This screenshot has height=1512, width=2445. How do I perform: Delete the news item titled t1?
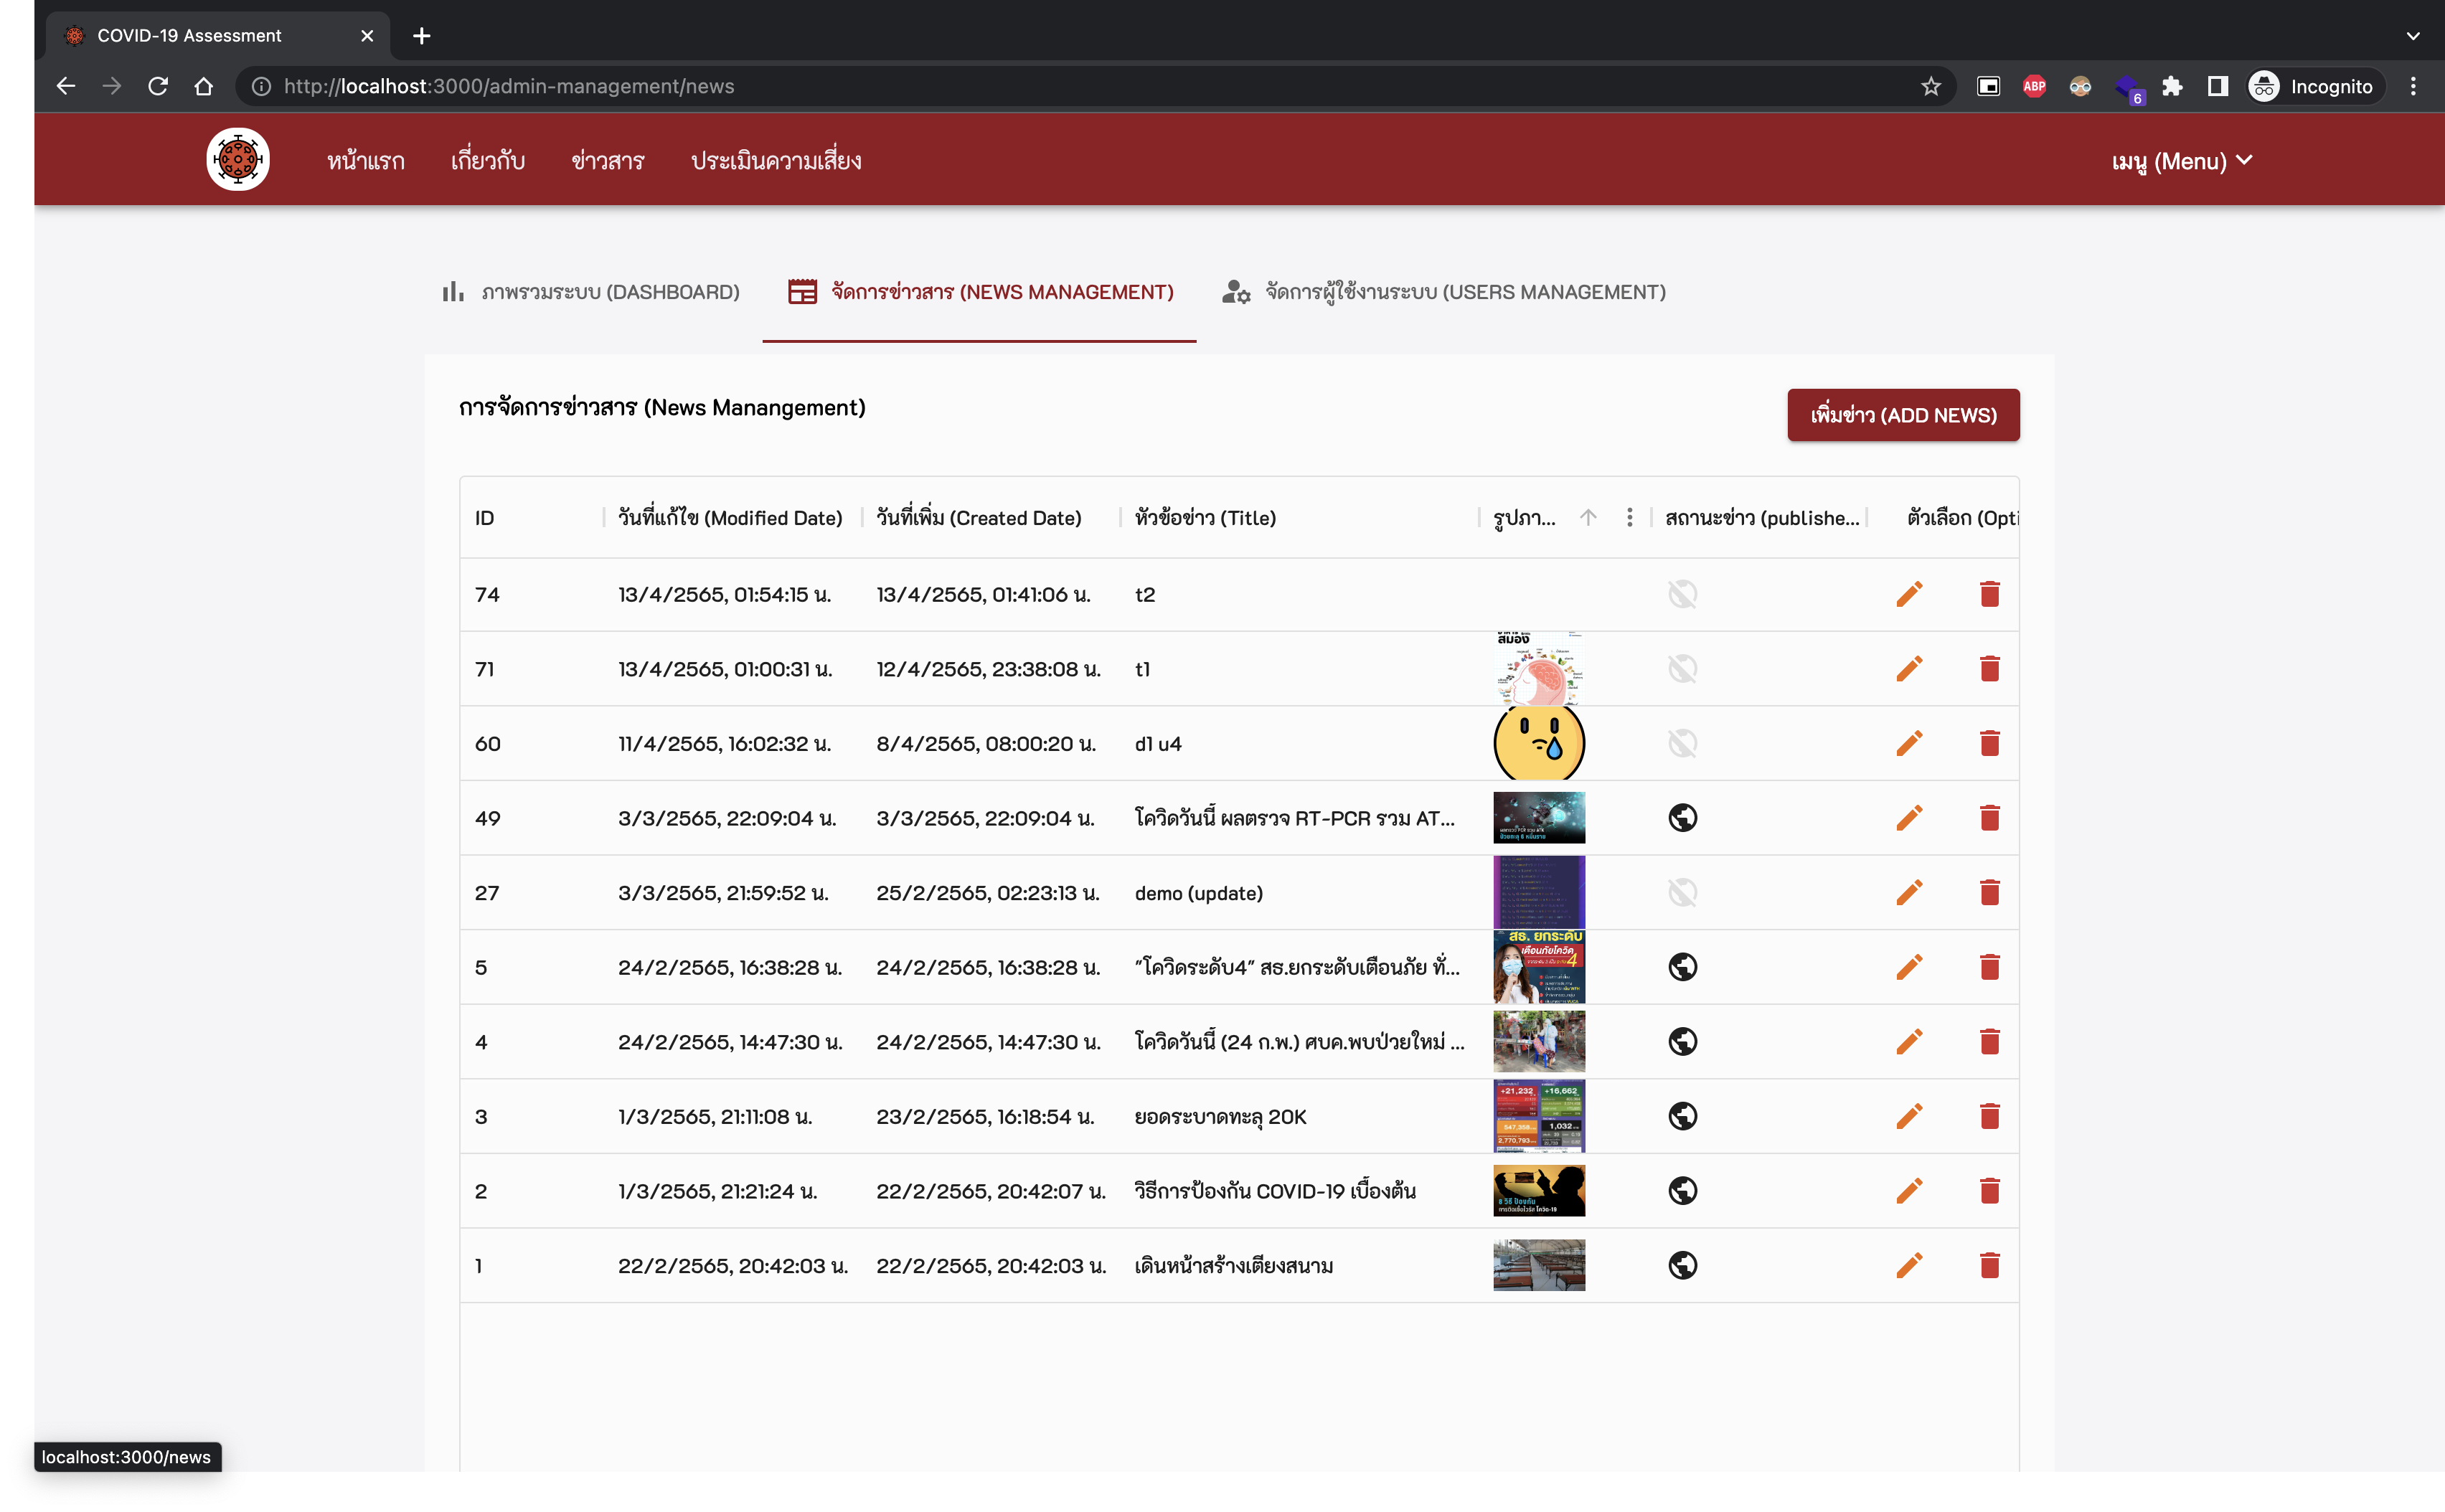pyautogui.click(x=1989, y=668)
